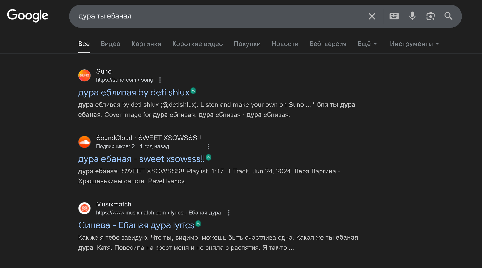Click the magnifying glass search button
482x268 pixels.
tap(448, 16)
